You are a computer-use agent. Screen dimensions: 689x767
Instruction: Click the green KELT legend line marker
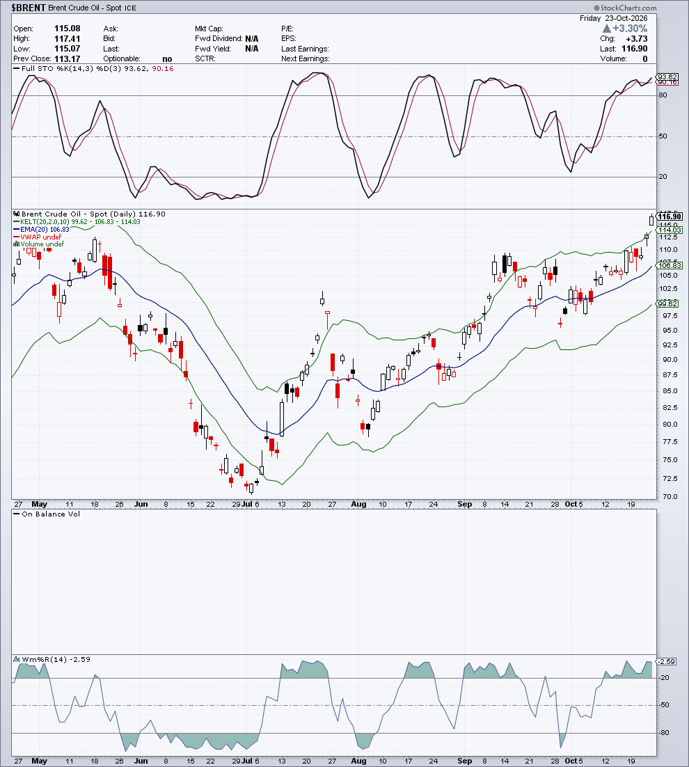tap(17, 221)
